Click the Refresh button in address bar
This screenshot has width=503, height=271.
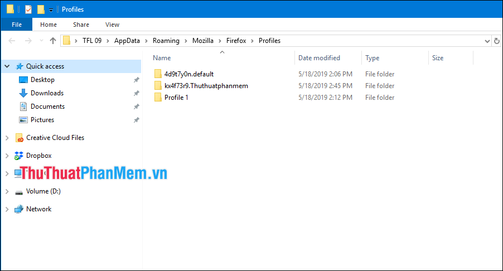click(496, 41)
